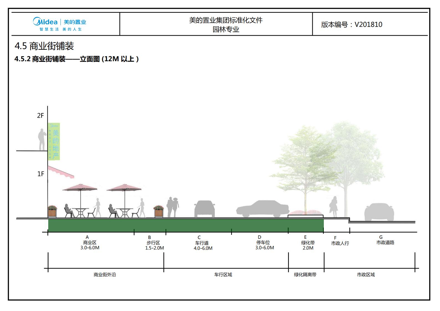The image size is (440, 311).
Task: Click the zone label 商业街外沿
Action: (x=105, y=275)
